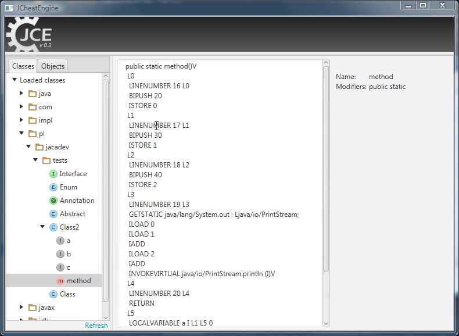Image resolution: width=459 pixels, height=336 pixels.
Task: Click the green Annotation @ icon
Action: 53,201
